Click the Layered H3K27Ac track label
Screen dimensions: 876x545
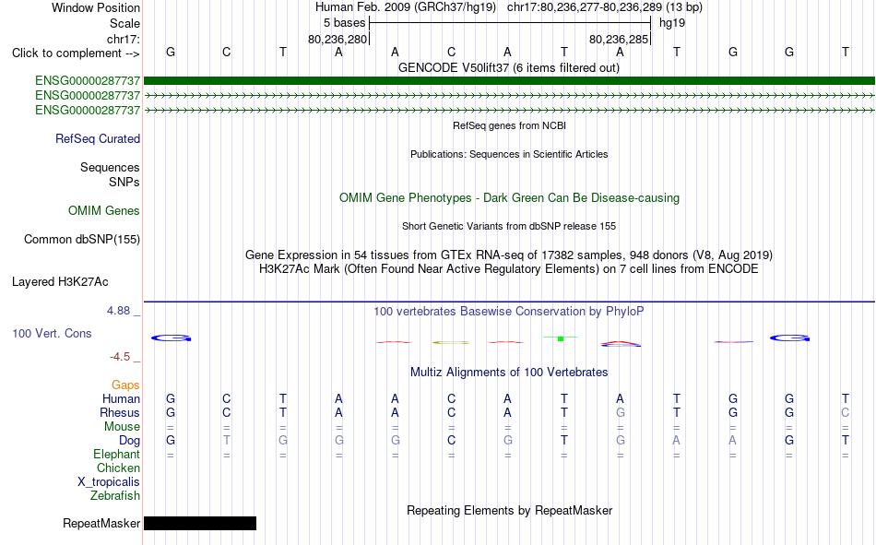pyautogui.click(x=60, y=282)
